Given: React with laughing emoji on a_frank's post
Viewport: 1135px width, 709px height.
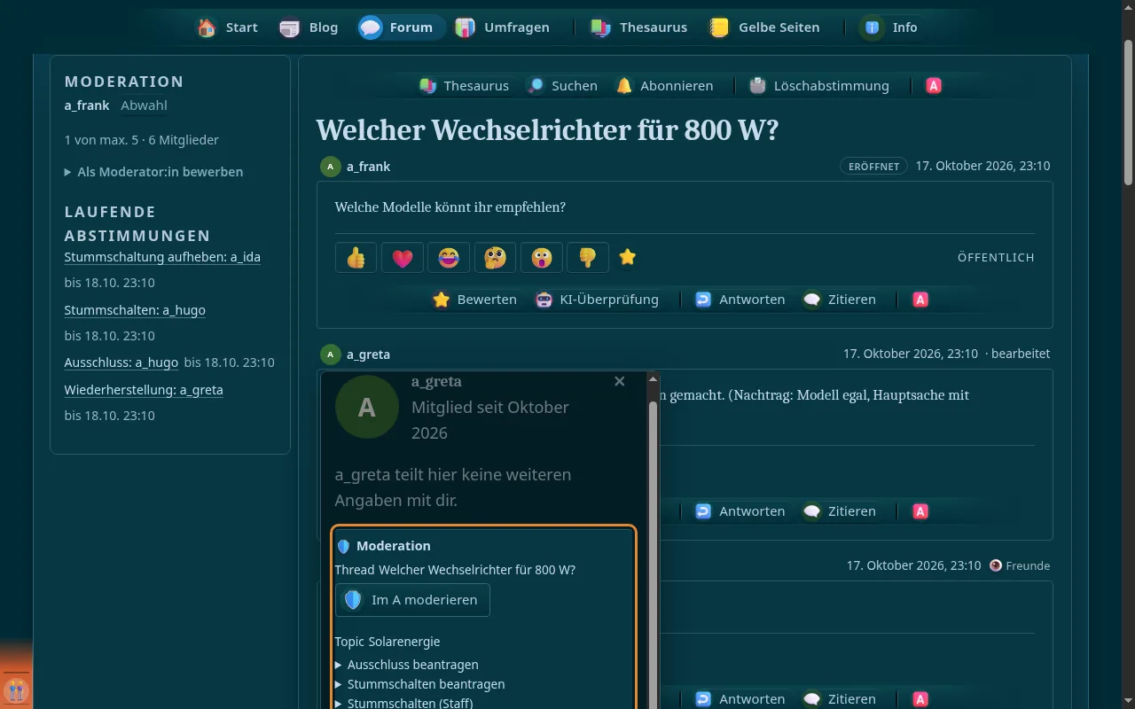Looking at the screenshot, I should pyautogui.click(x=449, y=258).
